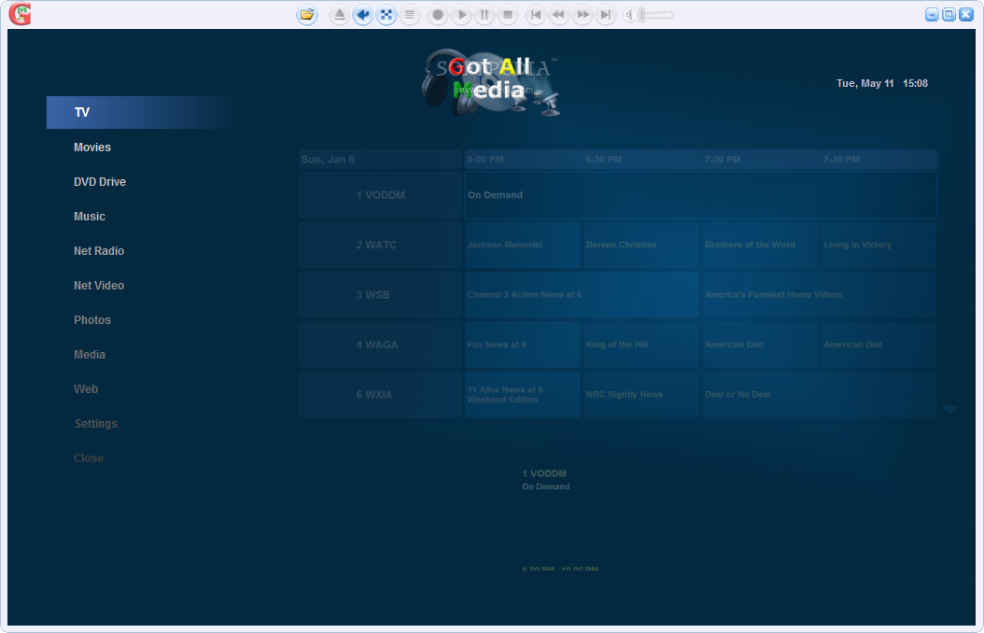Select channel 4 WAGA in guide

380,345
